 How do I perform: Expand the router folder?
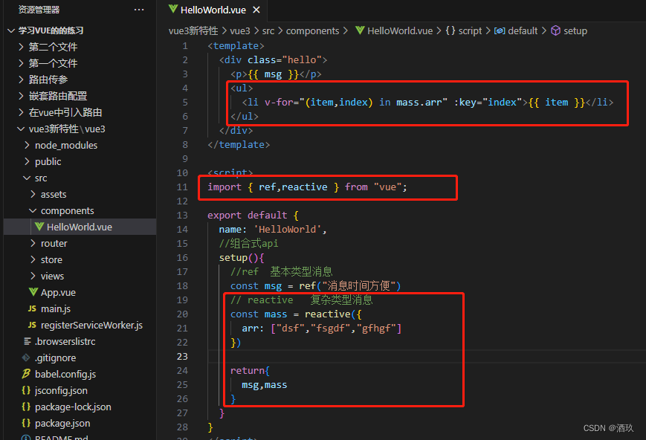tap(33, 243)
